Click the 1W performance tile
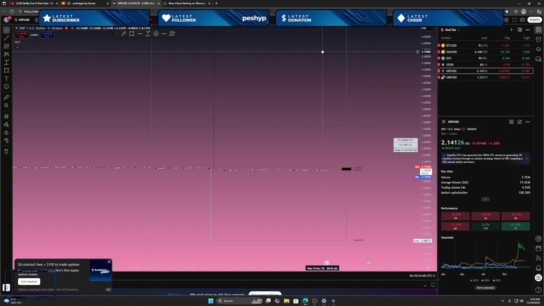 click(x=455, y=216)
